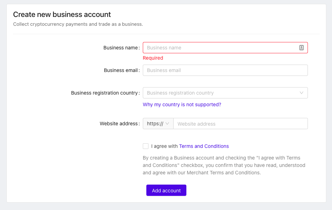
Task: Click into the Business email field
Action: pos(225,70)
